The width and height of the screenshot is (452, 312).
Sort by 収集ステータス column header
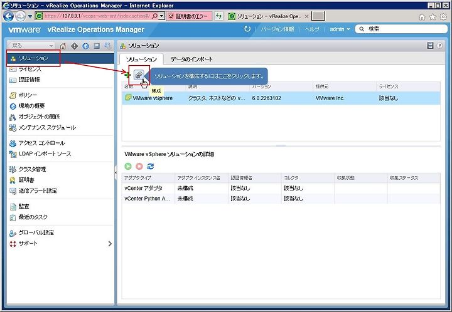click(x=414, y=178)
